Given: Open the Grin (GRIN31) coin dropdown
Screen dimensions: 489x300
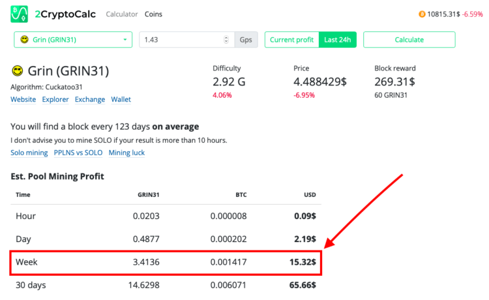Looking at the screenshot, I should pos(73,40).
